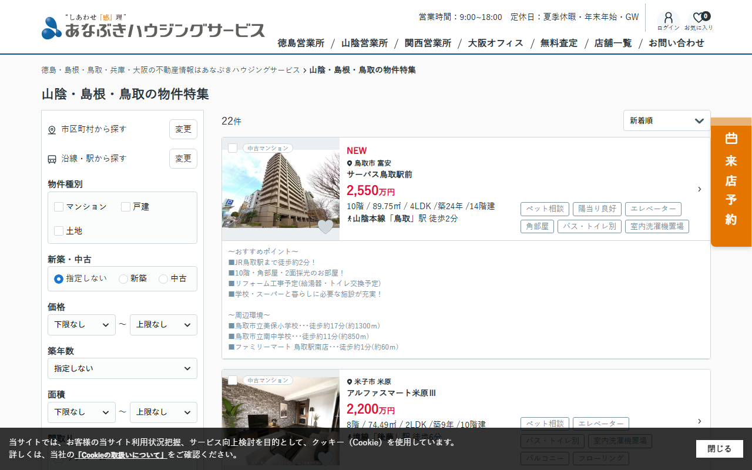The image size is (752, 470).
Task: Open the 築年数 指定しない dropdown
Action: click(x=122, y=368)
